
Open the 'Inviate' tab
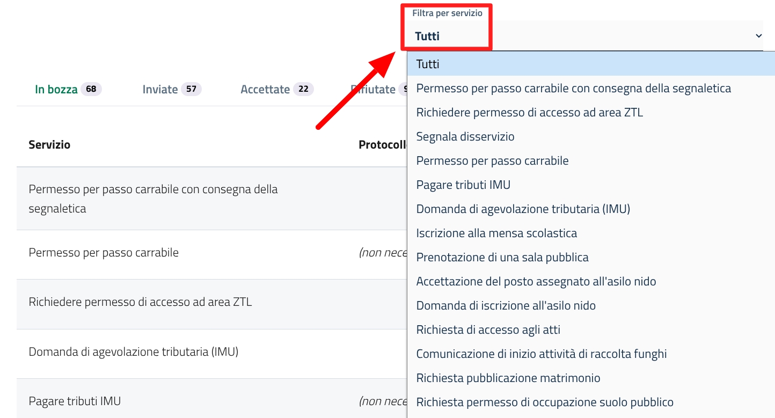160,90
